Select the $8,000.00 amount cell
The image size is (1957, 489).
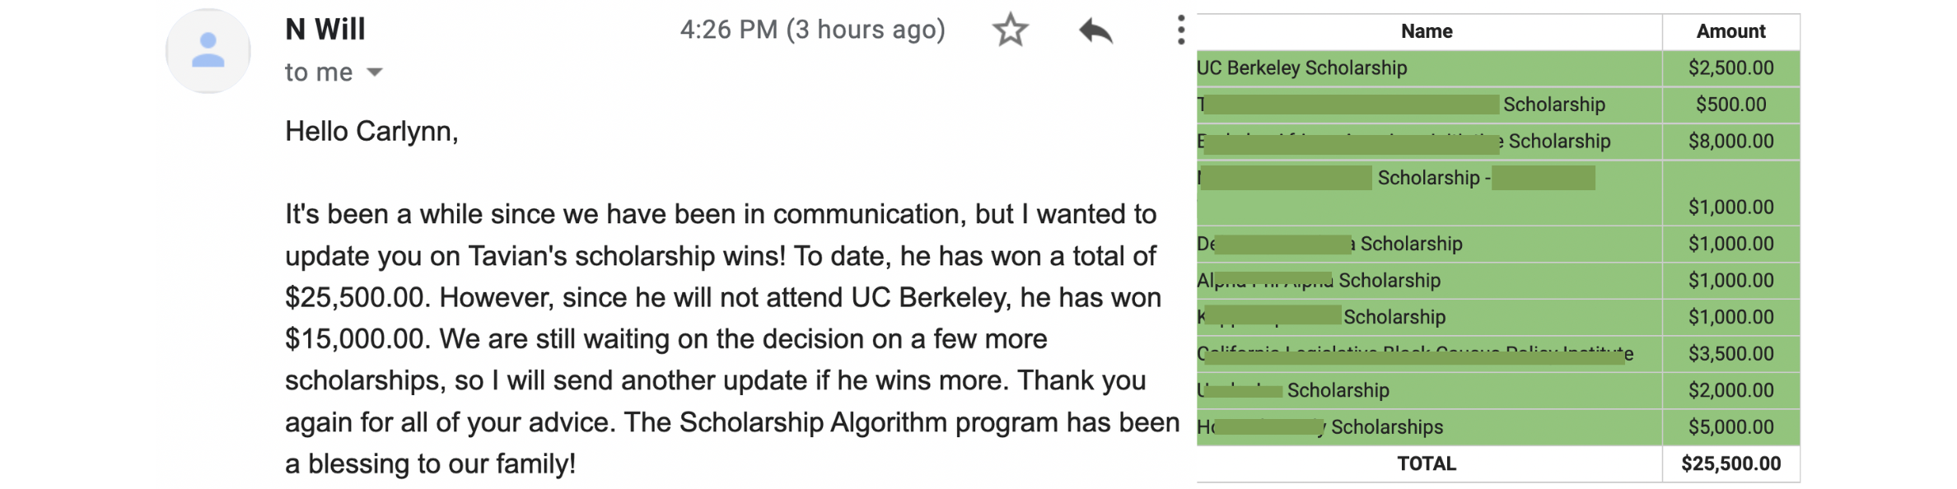click(x=1730, y=142)
